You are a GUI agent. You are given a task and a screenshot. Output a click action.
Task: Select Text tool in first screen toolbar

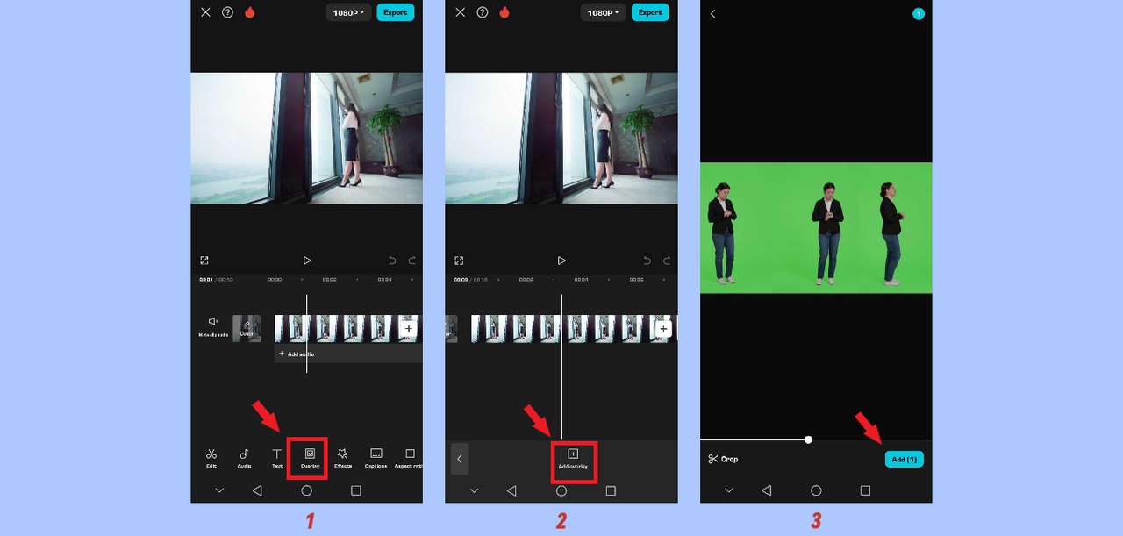pyautogui.click(x=276, y=458)
